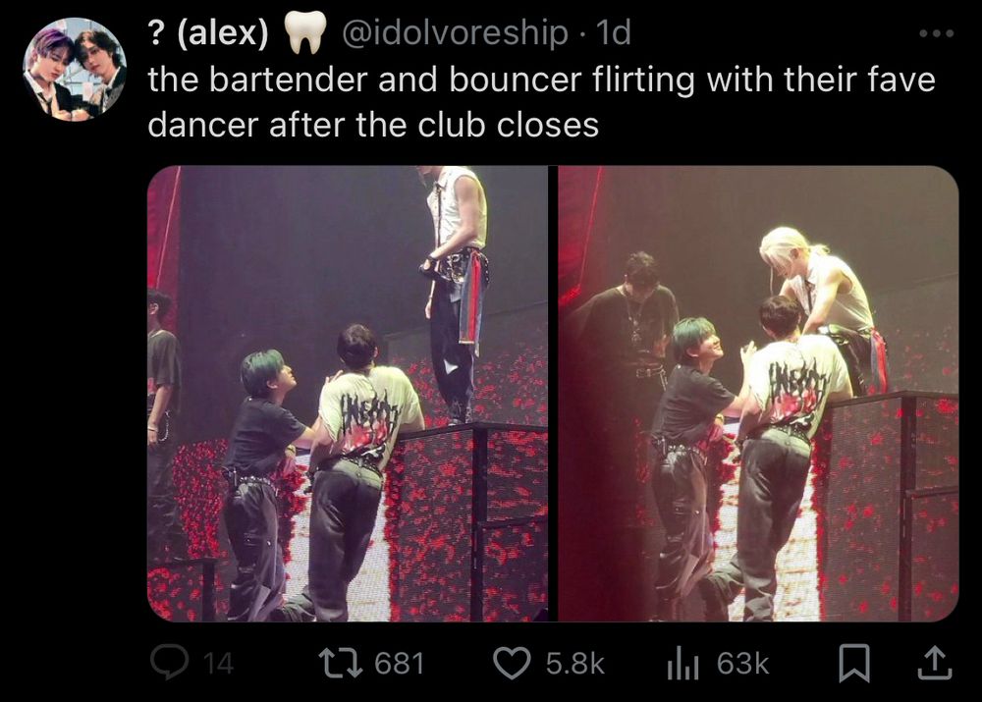Image resolution: width=982 pixels, height=702 pixels.
Task: Click the display name '? (alex)'
Action: pyautogui.click(x=208, y=32)
